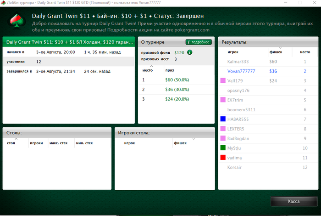Click the green Daily Grant Twin $11 panel header

click(x=69, y=42)
